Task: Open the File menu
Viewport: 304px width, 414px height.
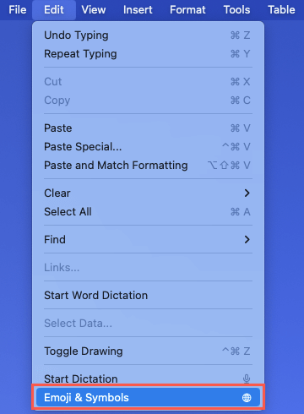Action: (x=18, y=10)
